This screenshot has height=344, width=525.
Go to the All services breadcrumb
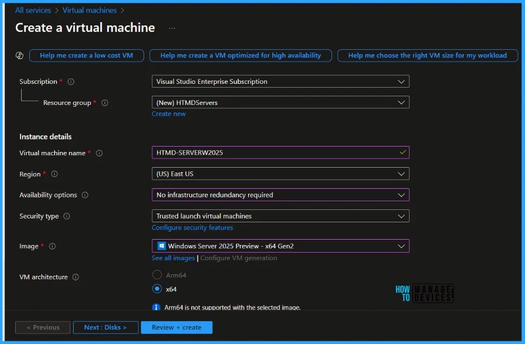(33, 10)
